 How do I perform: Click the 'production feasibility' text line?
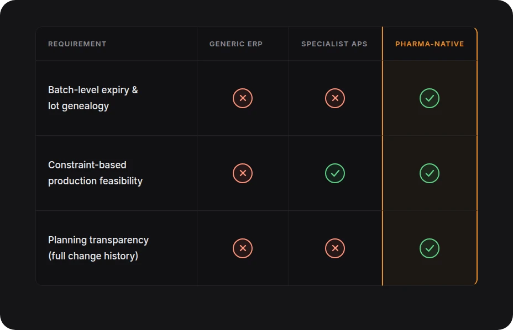pyautogui.click(x=95, y=181)
